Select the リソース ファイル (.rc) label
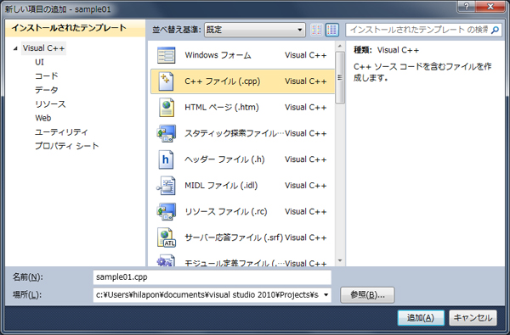The width and height of the screenshot is (510, 335). pyautogui.click(x=226, y=212)
